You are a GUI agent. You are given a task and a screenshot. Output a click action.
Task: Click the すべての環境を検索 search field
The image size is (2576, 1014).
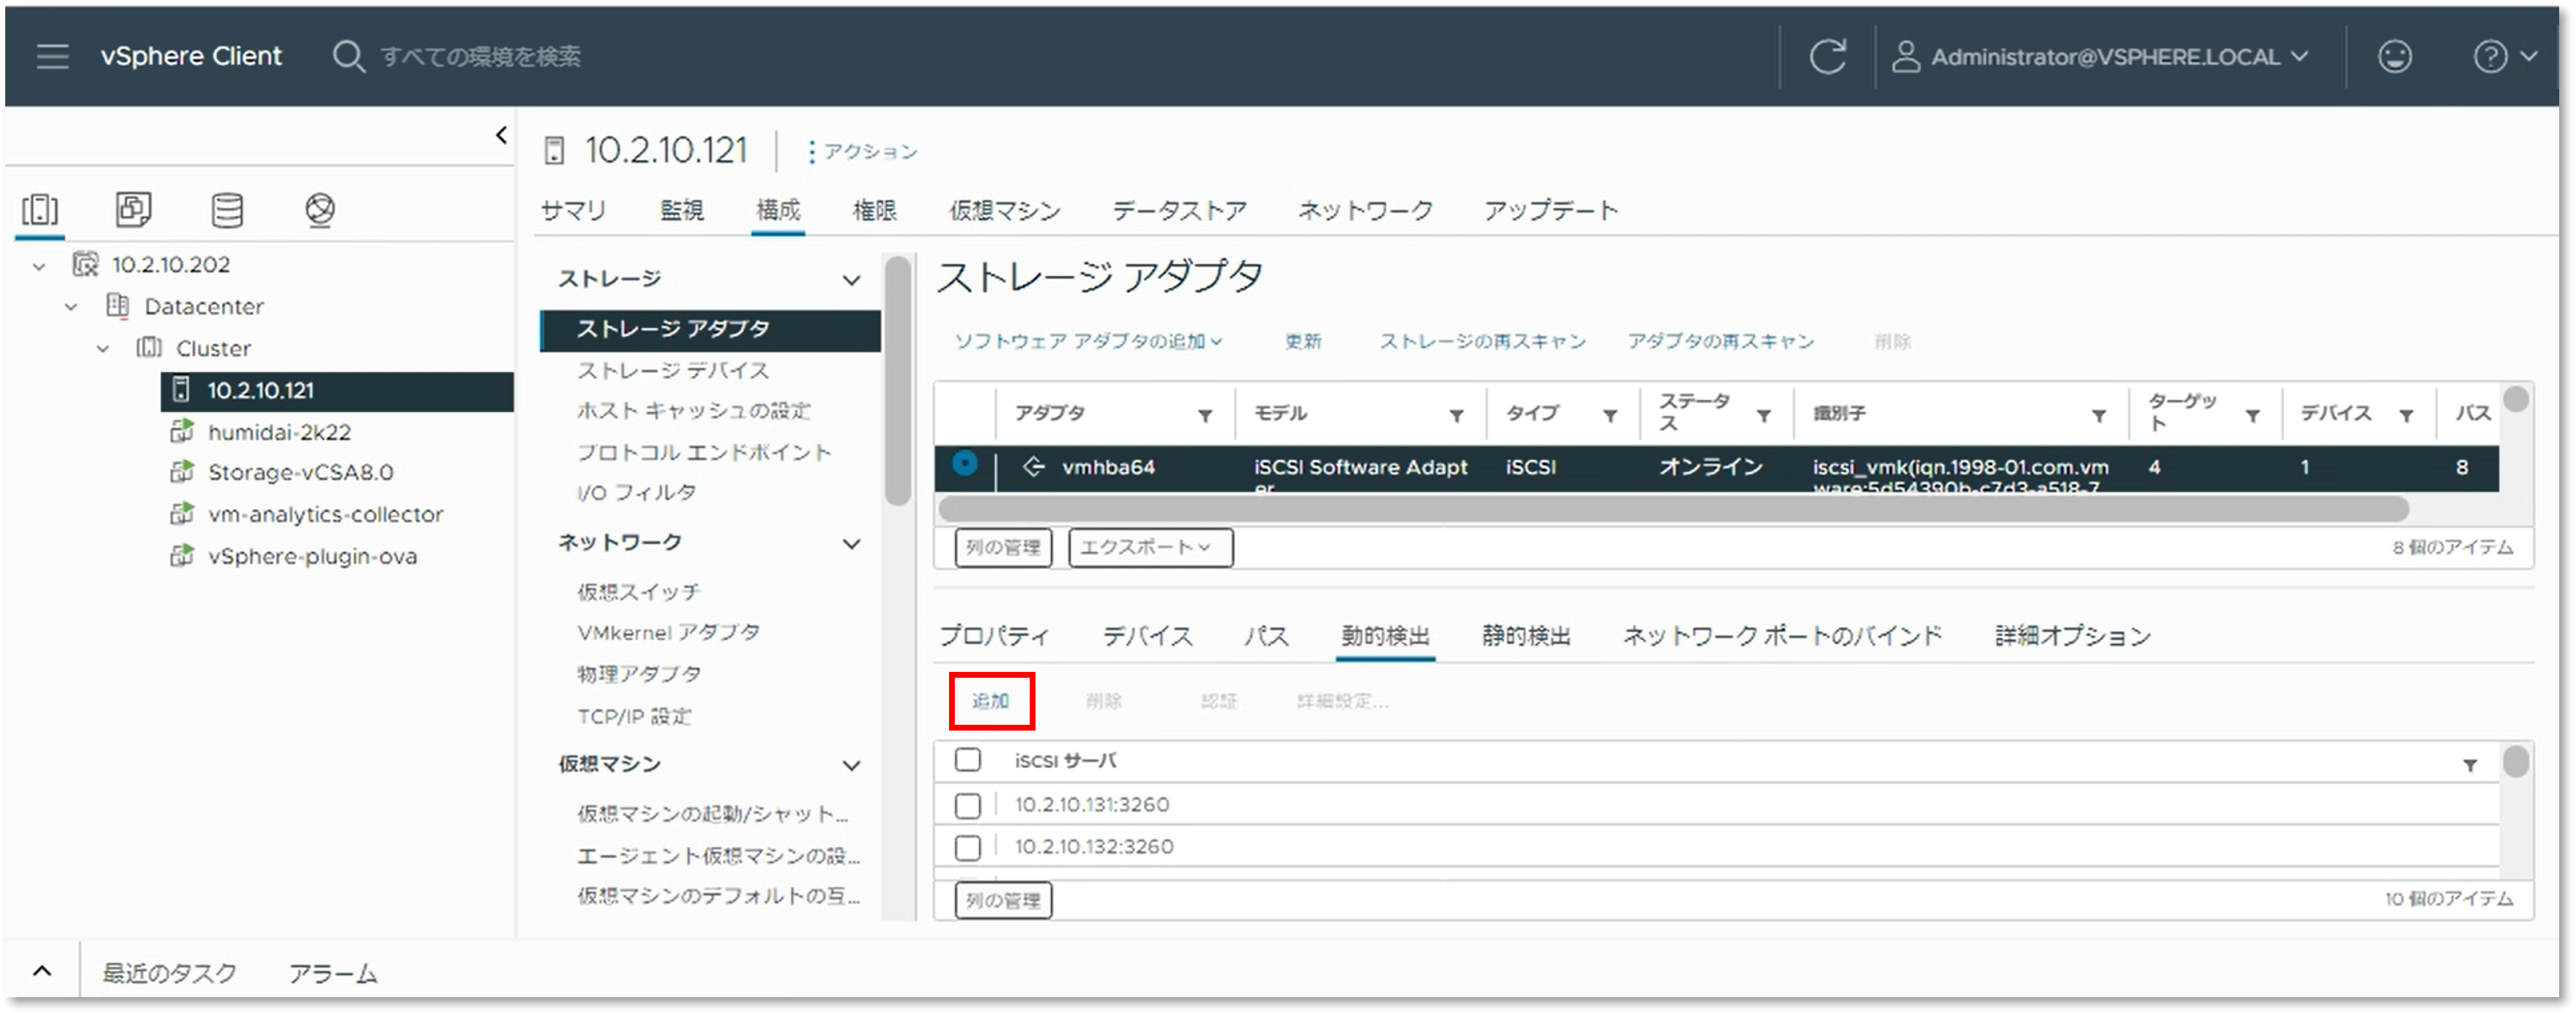point(480,56)
